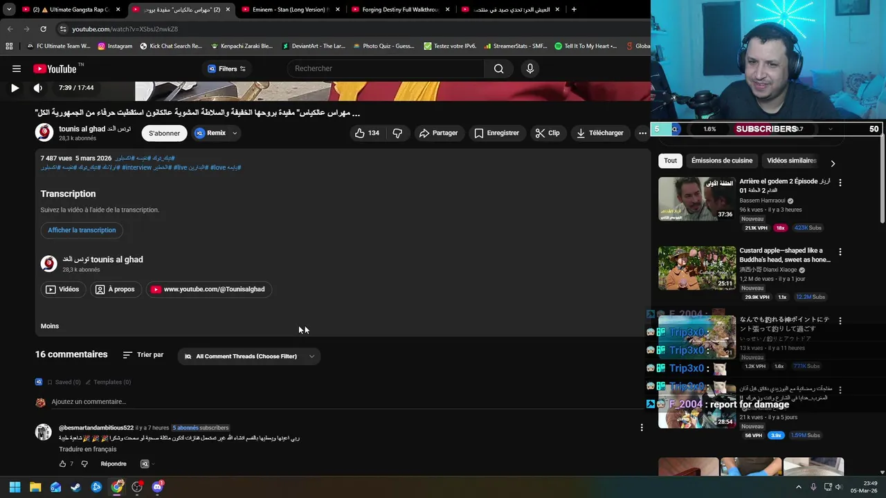886x498 pixels.
Task: Click Afficher la transcription
Action: [82, 230]
